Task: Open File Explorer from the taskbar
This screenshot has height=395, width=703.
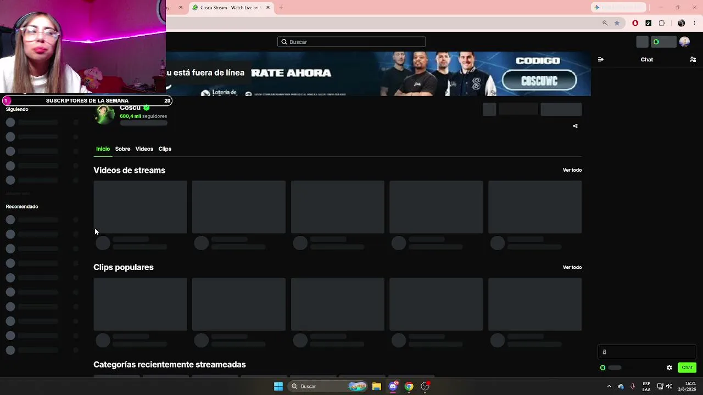Action: [x=376, y=386]
